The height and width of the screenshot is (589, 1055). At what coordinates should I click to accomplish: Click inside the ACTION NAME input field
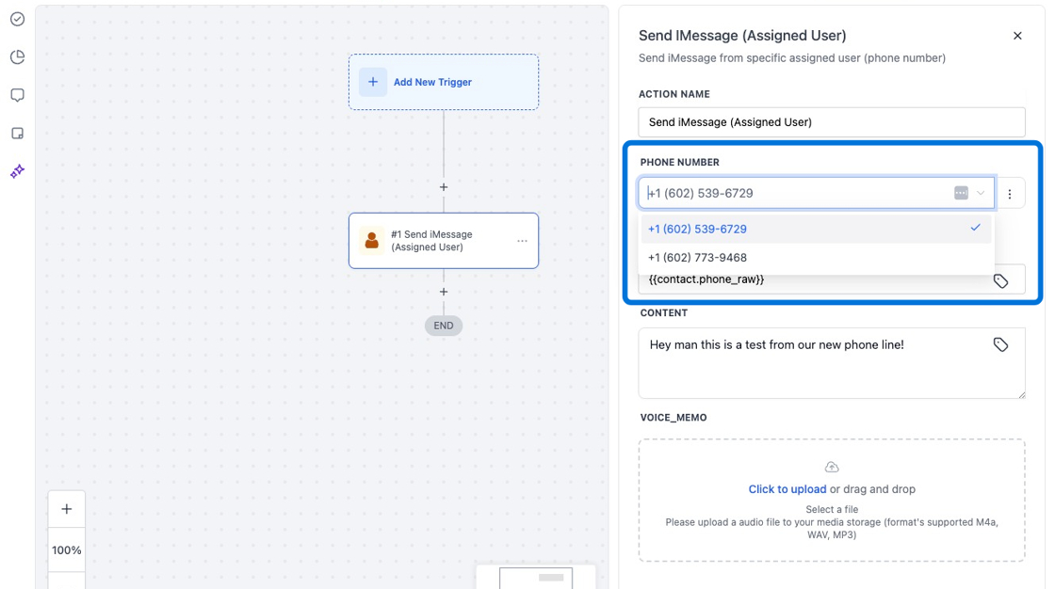click(832, 121)
